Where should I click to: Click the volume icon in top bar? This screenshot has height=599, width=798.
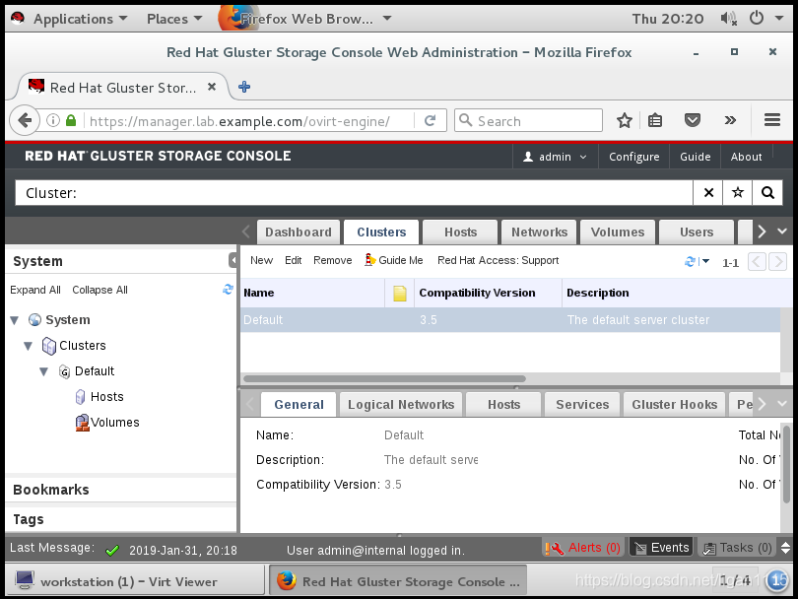[728, 19]
